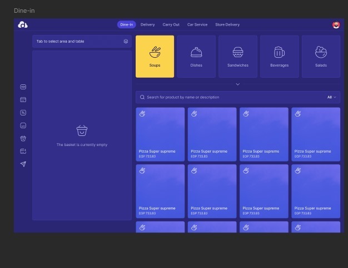Click the paper plane send icon
The image size is (348, 268).
[x=23, y=164]
